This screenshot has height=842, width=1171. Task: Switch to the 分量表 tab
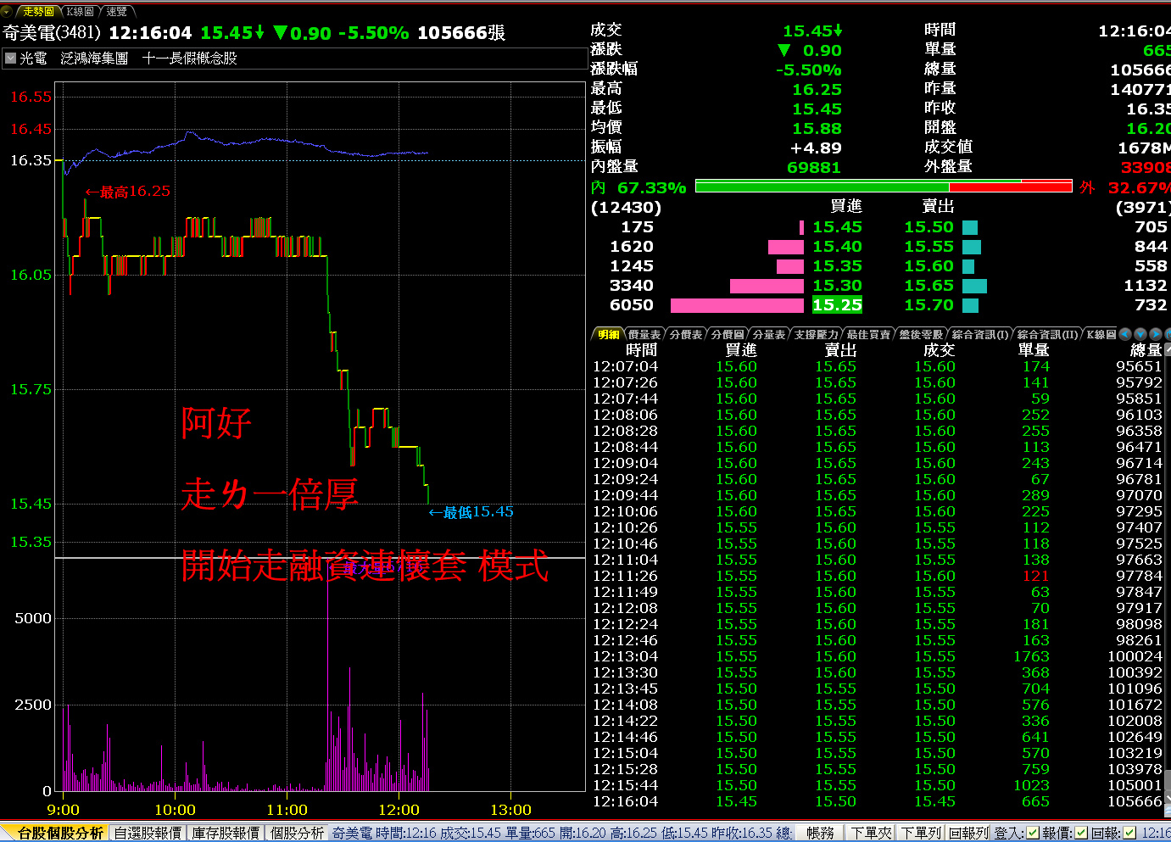tap(769, 335)
